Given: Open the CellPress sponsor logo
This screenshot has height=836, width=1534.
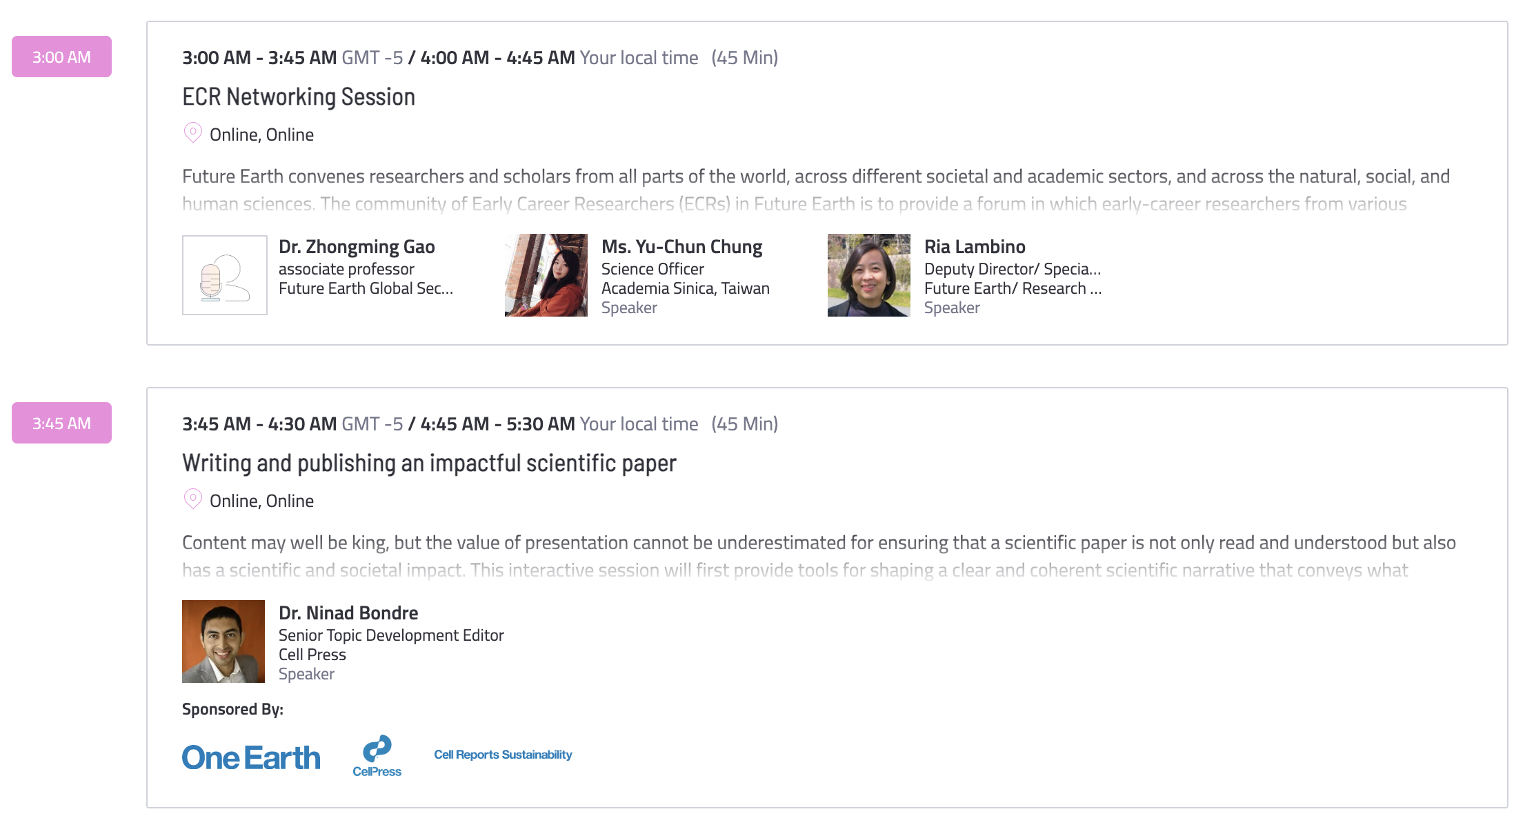Looking at the screenshot, I should pyautogui.click(x=377, y=756).
